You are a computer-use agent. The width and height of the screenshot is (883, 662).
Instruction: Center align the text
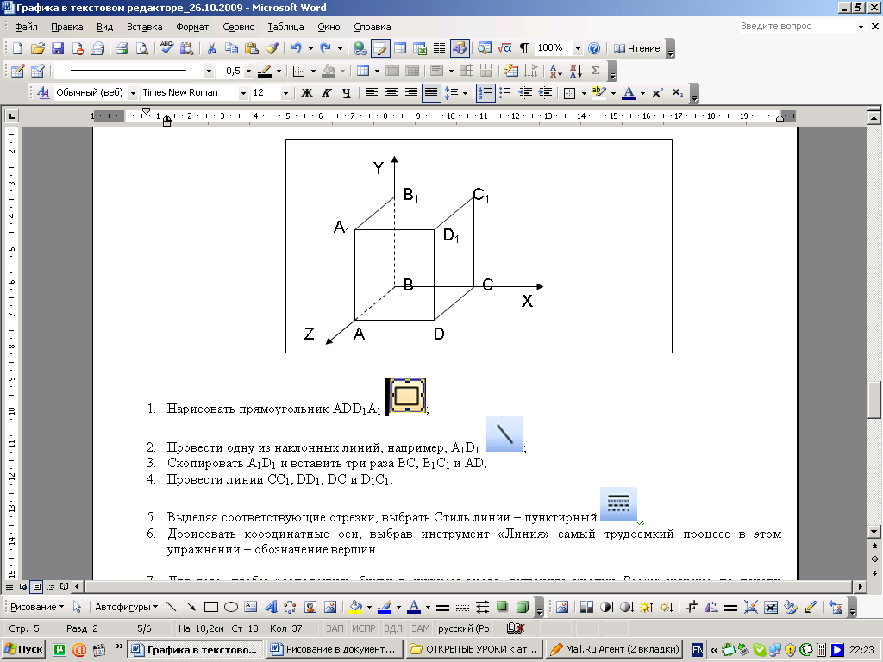(391, 93)
